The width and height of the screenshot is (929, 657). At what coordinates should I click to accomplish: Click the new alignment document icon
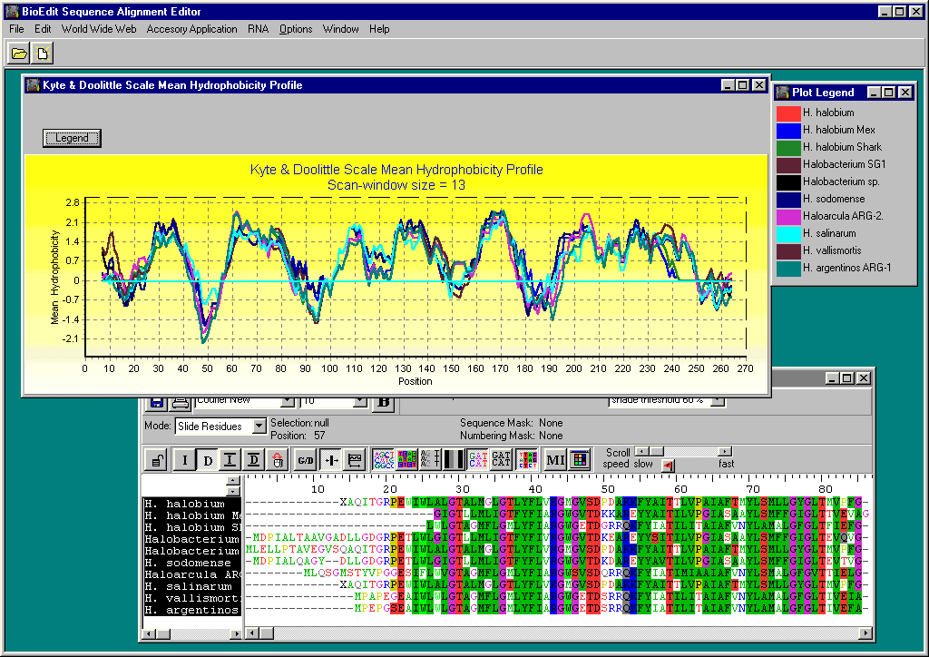coord(42,54)
